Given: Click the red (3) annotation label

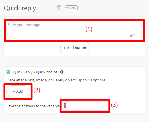Looking at the screenshot, I should point(114,105).
